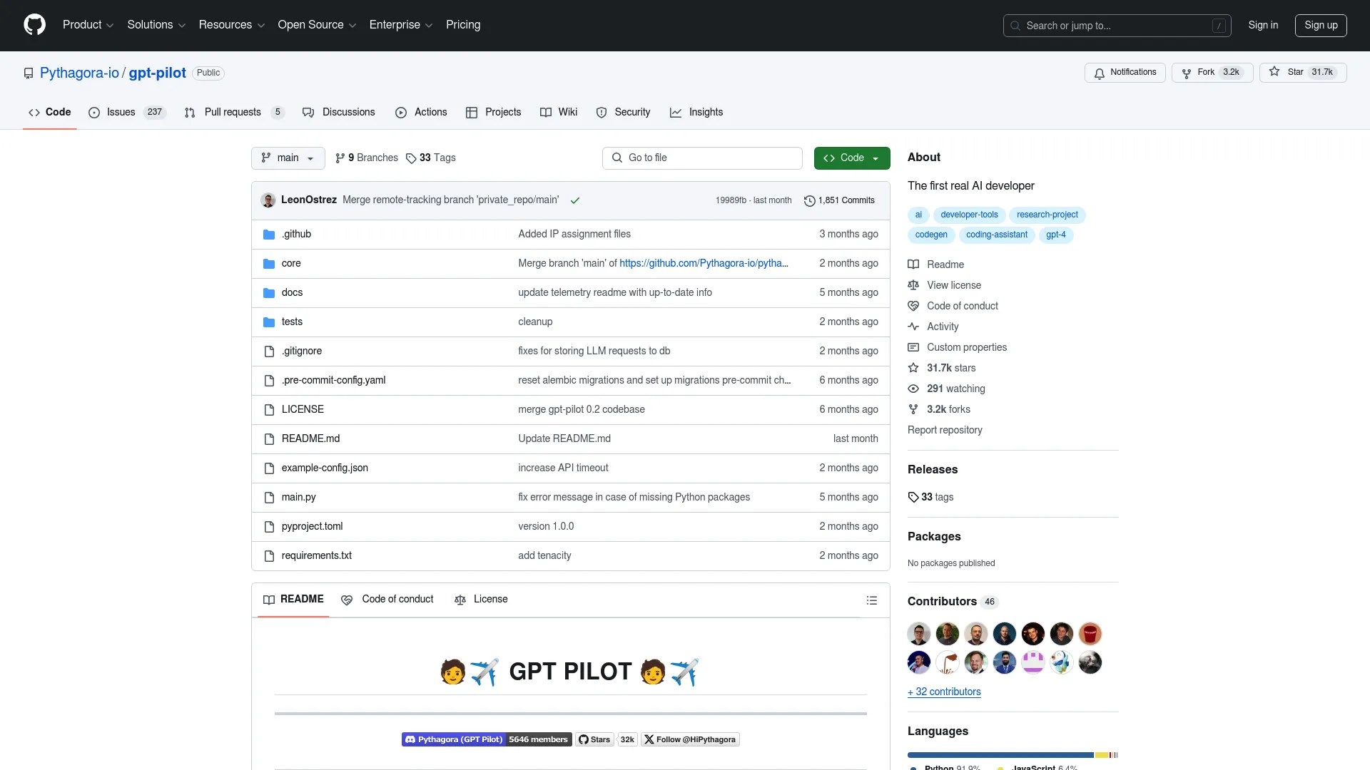
Task: Open the core folder
Action: 291,264
